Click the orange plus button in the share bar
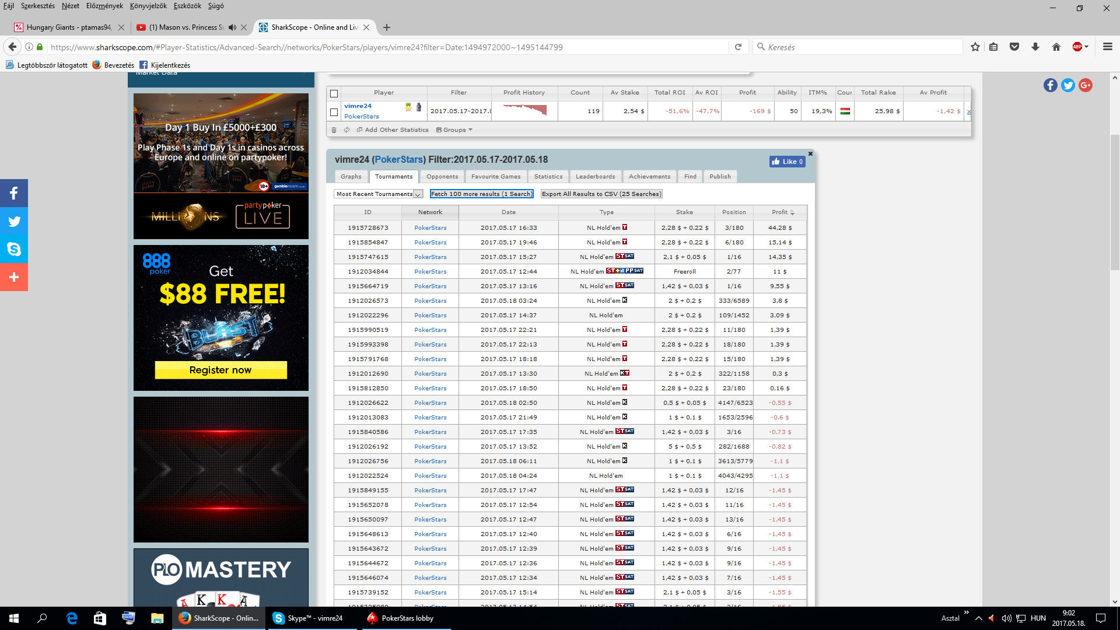Viewport: 1120px width, 630px height. (x=14, y=277)
